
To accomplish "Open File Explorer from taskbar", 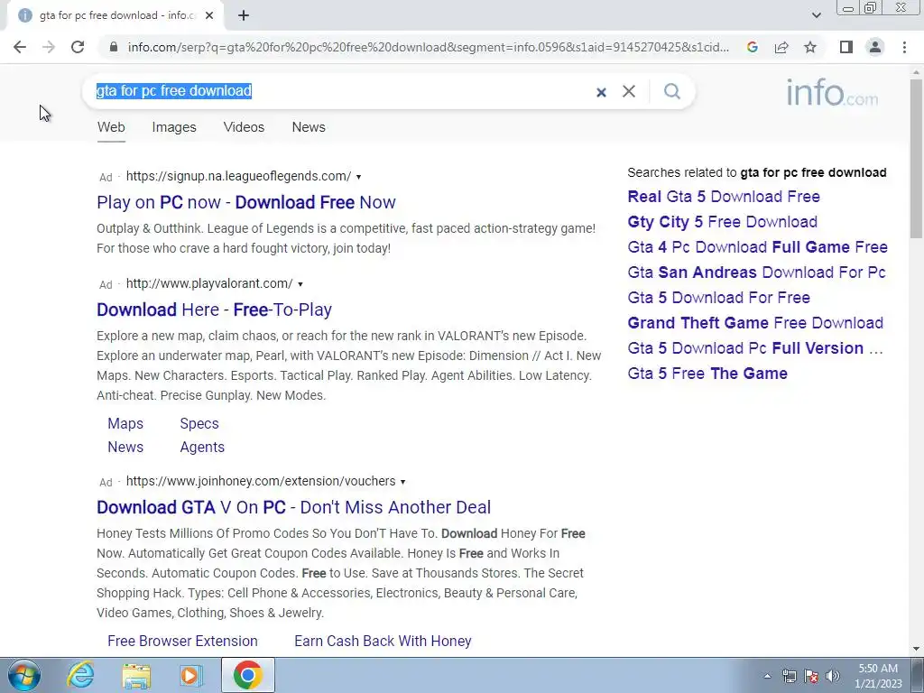I will pos(136,675).
